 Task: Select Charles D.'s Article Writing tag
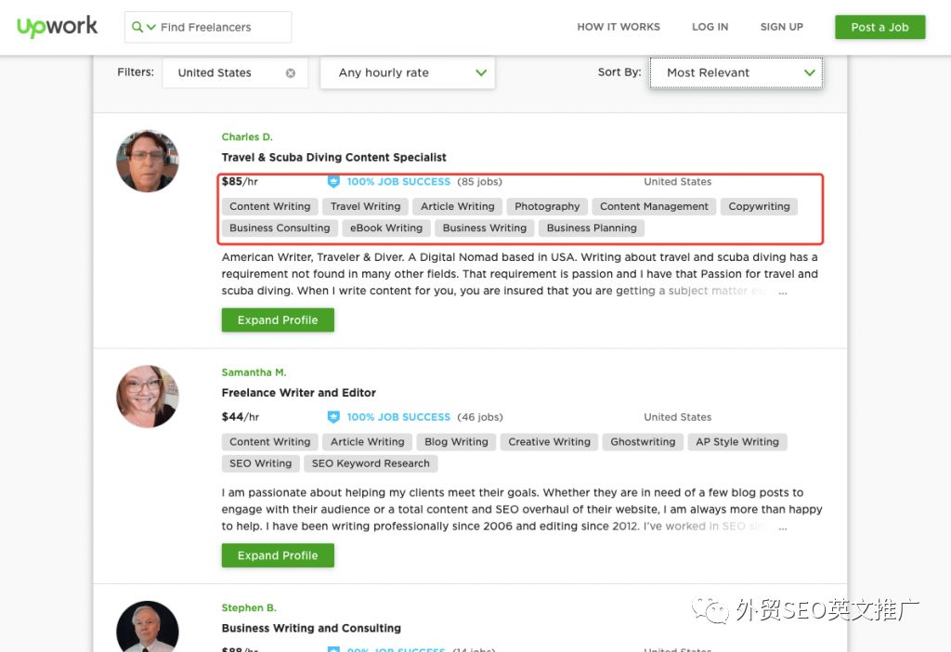[x=457, y=206]
